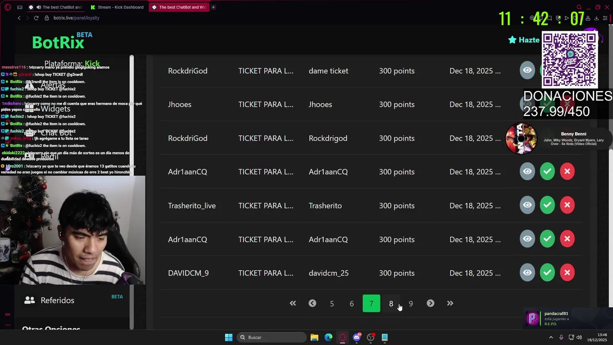Open OBS Studio from the taskbar
This screenshot has height=345, width=613.
pyautogui.click(x=371, y=337)
